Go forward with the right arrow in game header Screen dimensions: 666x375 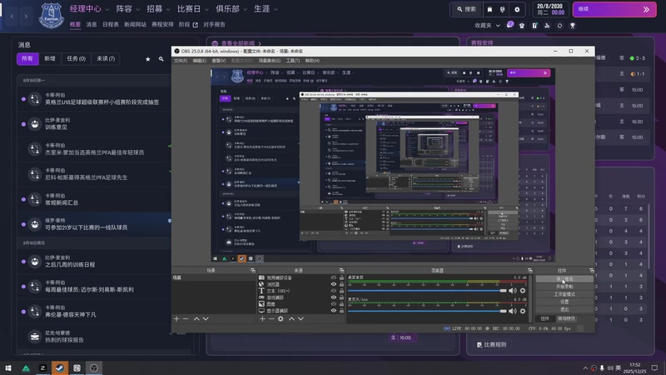pyautogui.click(x=26, y=16)
